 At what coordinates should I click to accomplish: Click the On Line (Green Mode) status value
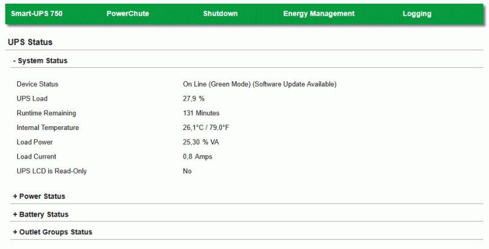[x=259, y=84]
